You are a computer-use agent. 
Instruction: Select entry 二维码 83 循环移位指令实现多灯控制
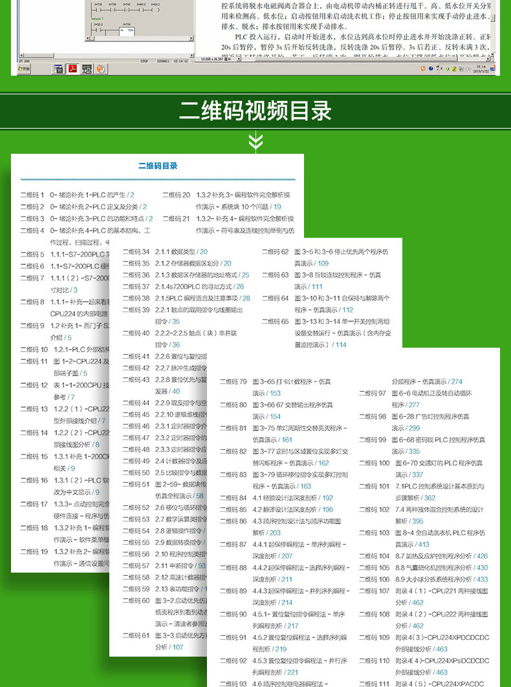coord(284,480)
